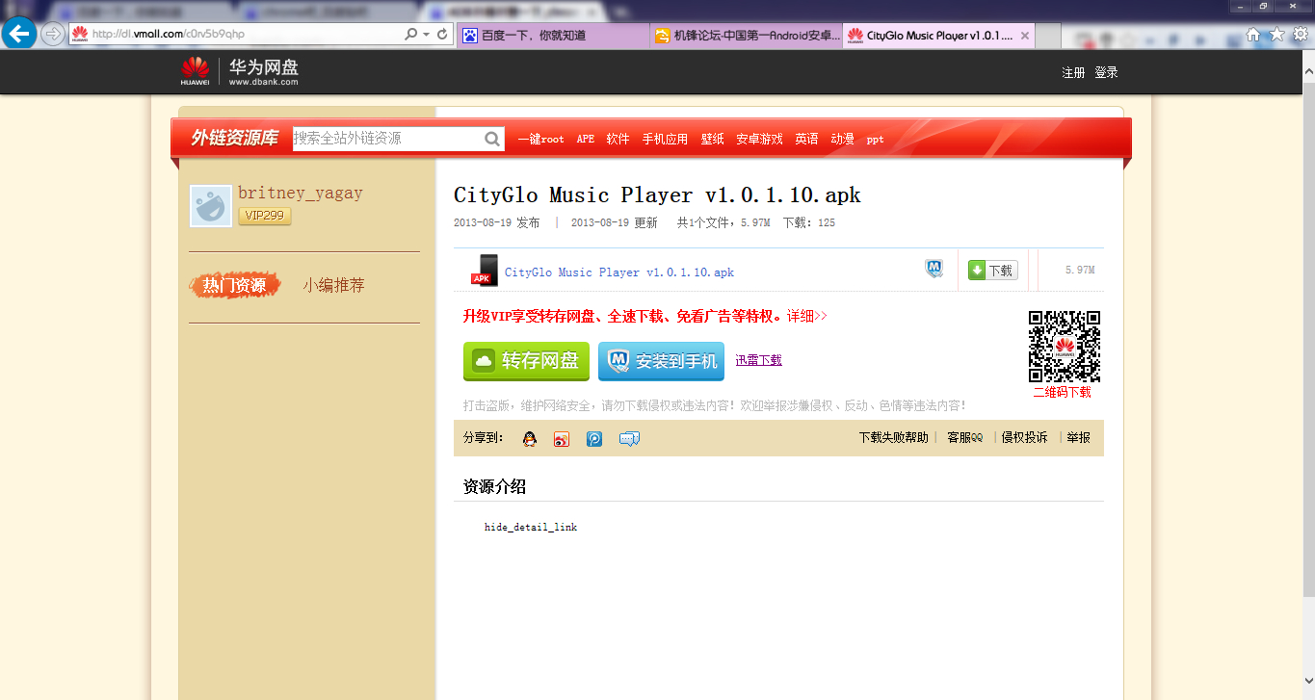Open the browser settings gear icon
Image resolution: width=1315 pixels, height=700 pixels.
pyautogui.click(x=1301, y=35)
